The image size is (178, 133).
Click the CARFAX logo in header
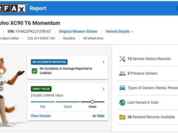click(x=13, y=8)
